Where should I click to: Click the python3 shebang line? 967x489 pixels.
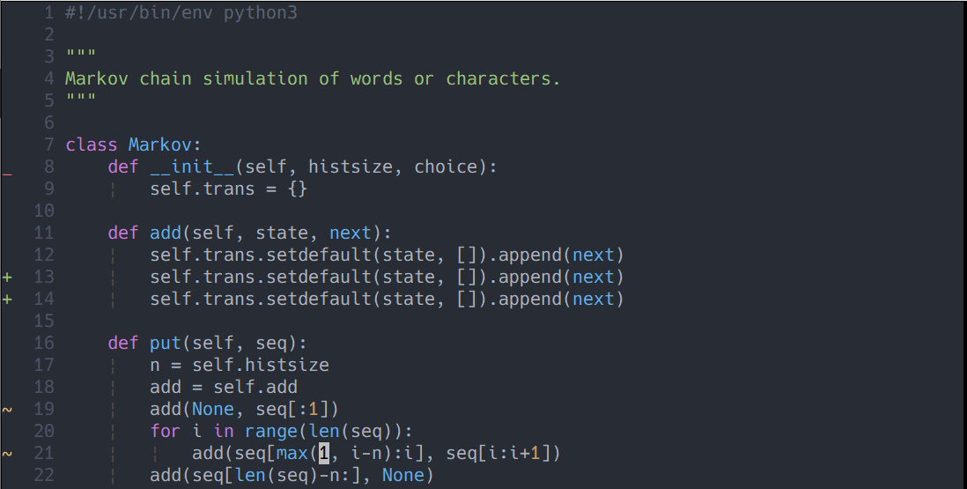[x=181, y=13]
